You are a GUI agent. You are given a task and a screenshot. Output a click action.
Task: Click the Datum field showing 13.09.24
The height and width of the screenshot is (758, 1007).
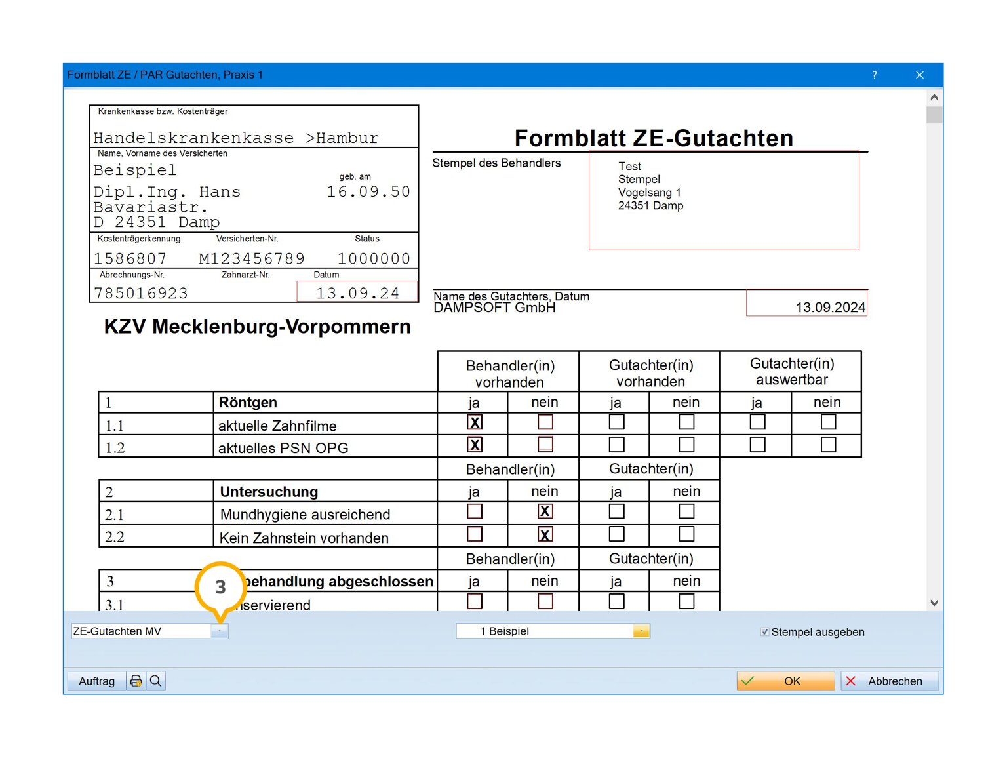[x=357, y=292]
